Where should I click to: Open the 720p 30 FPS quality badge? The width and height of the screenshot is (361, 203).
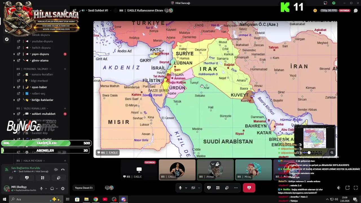pyautogui.click(x=329, y=10)
